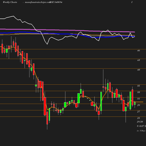
Task: Click the "in 3 Days" text
Action: coord(141,131)
